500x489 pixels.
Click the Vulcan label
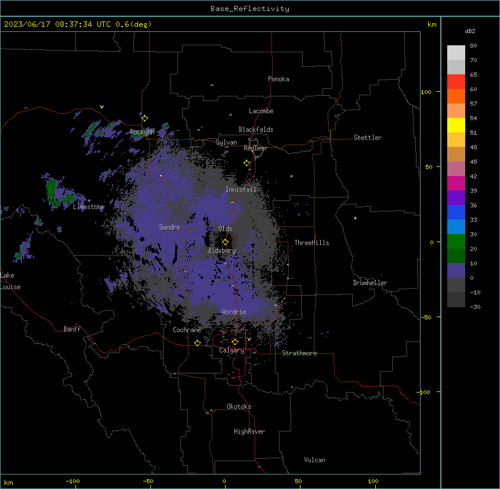(x=314, y=460)
